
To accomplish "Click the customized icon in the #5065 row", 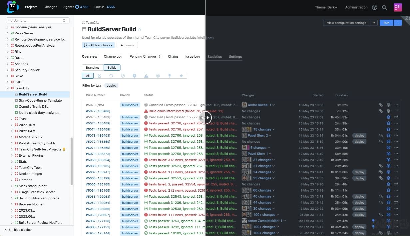I will pos(396,184).
